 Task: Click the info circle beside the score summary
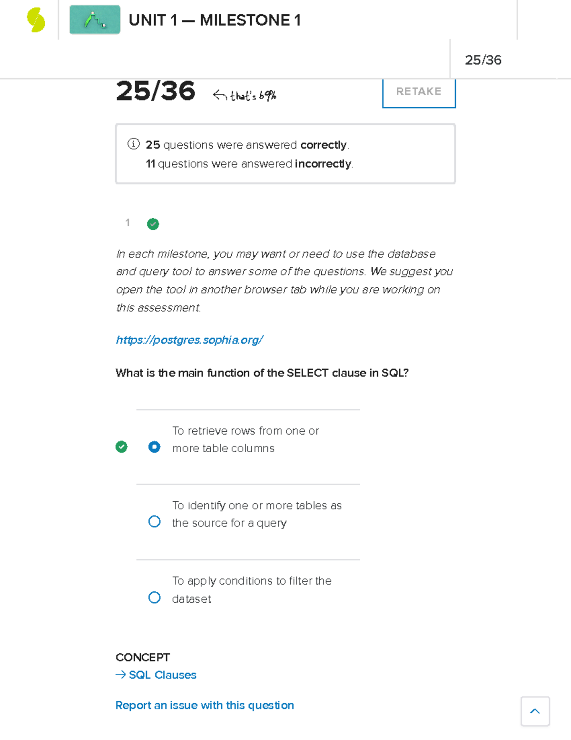[134, 144]
